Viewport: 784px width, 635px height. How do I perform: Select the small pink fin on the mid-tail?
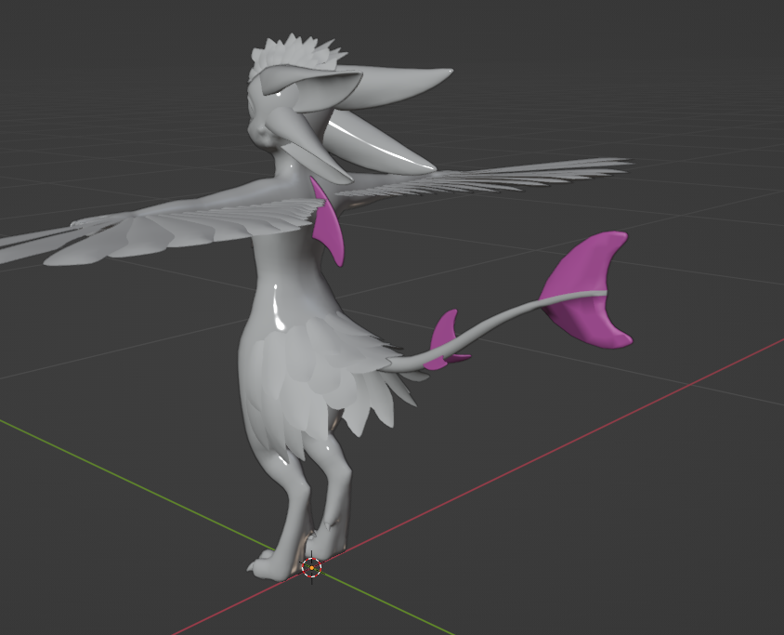447,340
